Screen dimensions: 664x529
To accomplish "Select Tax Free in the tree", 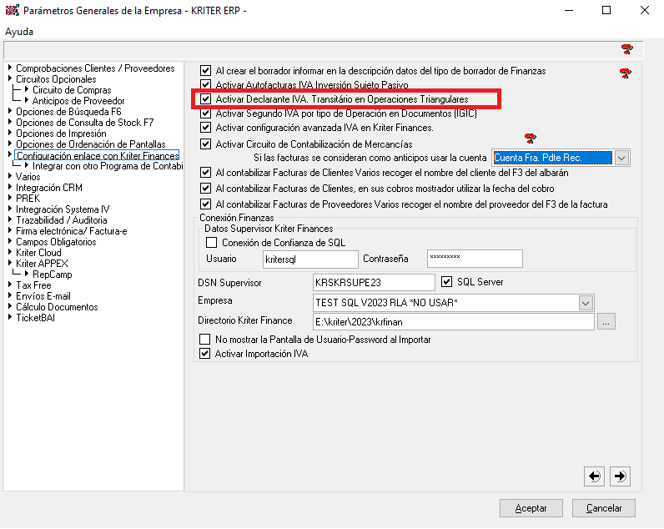I will (x=33, y=285).
